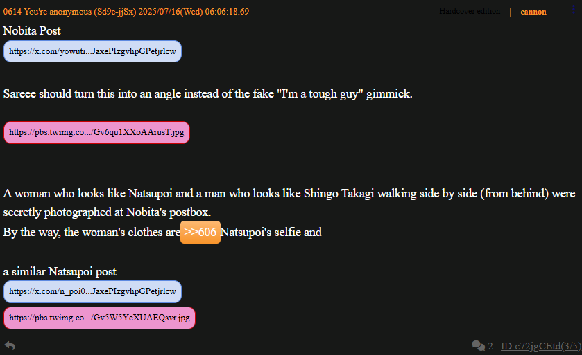Click the comments bubble icon
The height and width of the screenshot is (355, 582).
tap(478, 346)
